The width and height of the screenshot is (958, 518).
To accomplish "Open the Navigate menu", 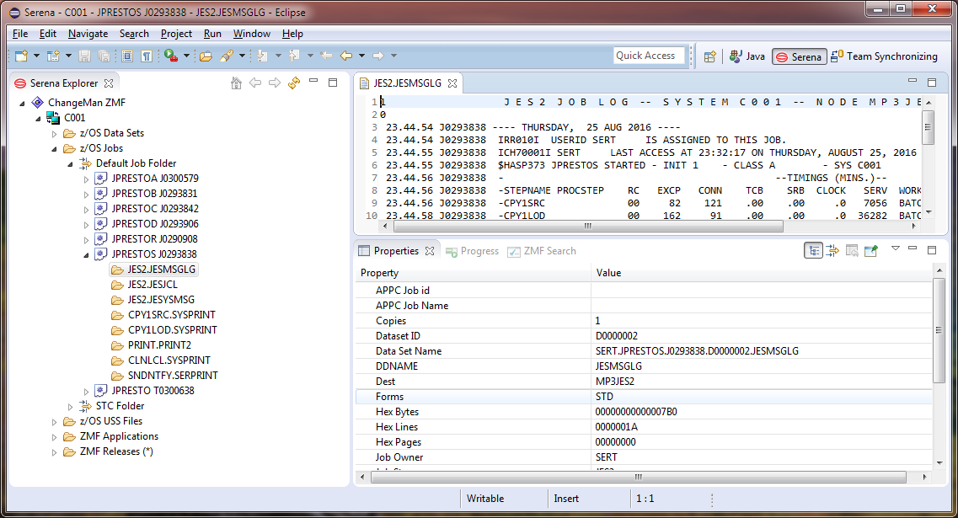I will point(88,34).
